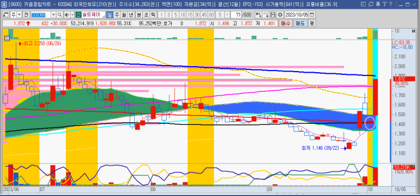Screen dimensions: 420x196
Task: Open chart settings gear icon
Action: pyautogui.click(x=280, y=15)
